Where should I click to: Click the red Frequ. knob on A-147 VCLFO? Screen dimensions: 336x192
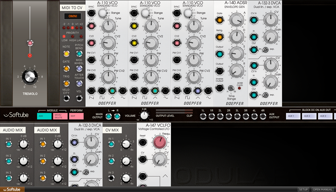click(x=160, y=142)
